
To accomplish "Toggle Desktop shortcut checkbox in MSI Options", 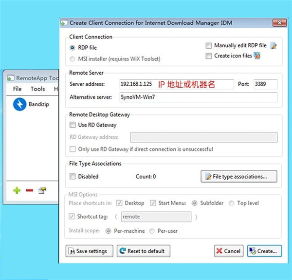I will (x=119, y=203).
